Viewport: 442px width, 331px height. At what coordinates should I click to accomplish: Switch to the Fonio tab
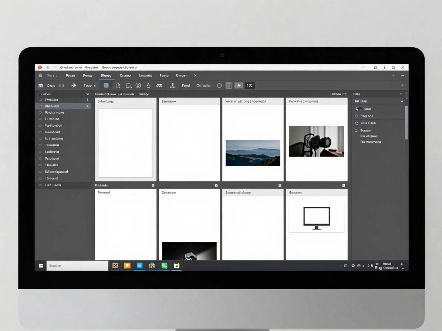164,75
